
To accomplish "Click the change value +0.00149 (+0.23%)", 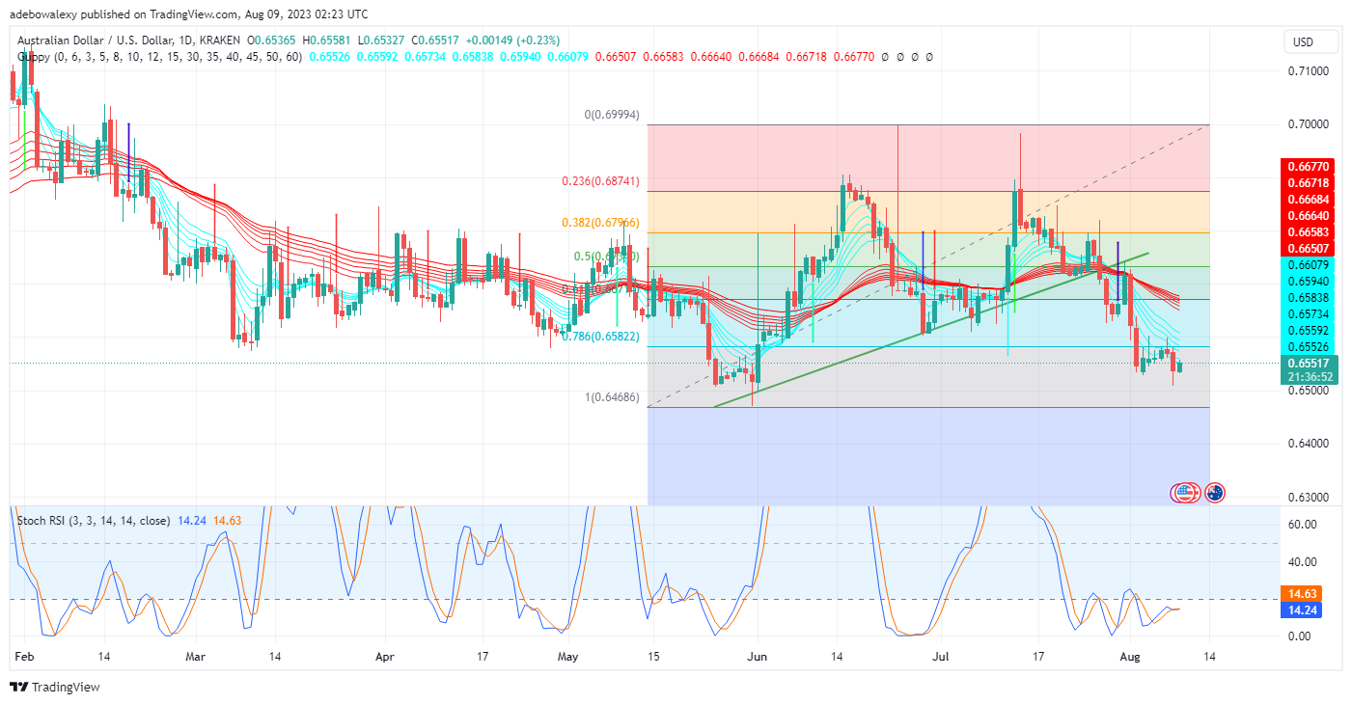I will pos(510,41).
